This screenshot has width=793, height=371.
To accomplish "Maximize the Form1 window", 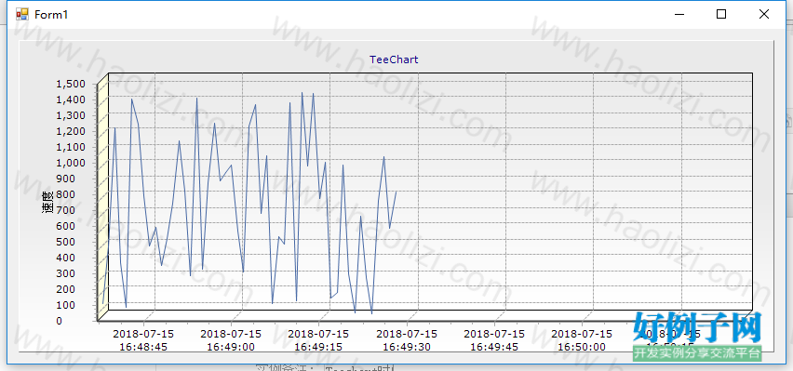I will (721, 14).
